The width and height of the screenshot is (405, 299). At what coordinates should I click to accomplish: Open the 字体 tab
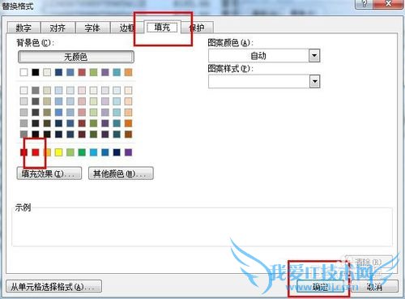coord(92,28)
